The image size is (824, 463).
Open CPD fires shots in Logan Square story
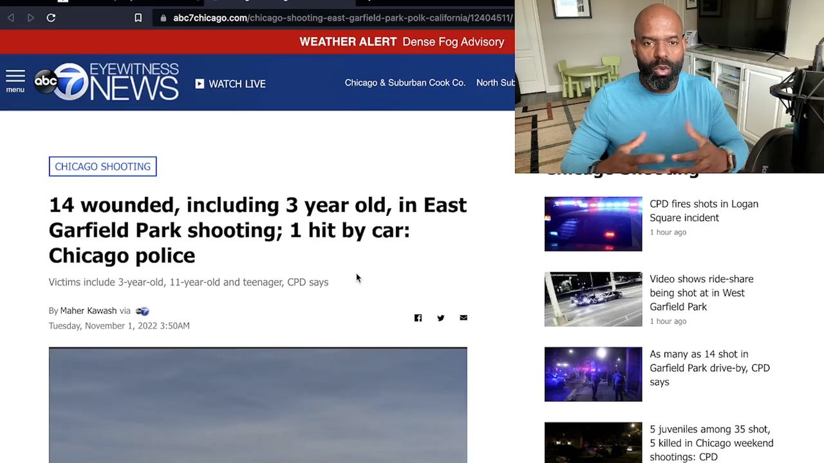pyautogui.click(x=704, y=211)
